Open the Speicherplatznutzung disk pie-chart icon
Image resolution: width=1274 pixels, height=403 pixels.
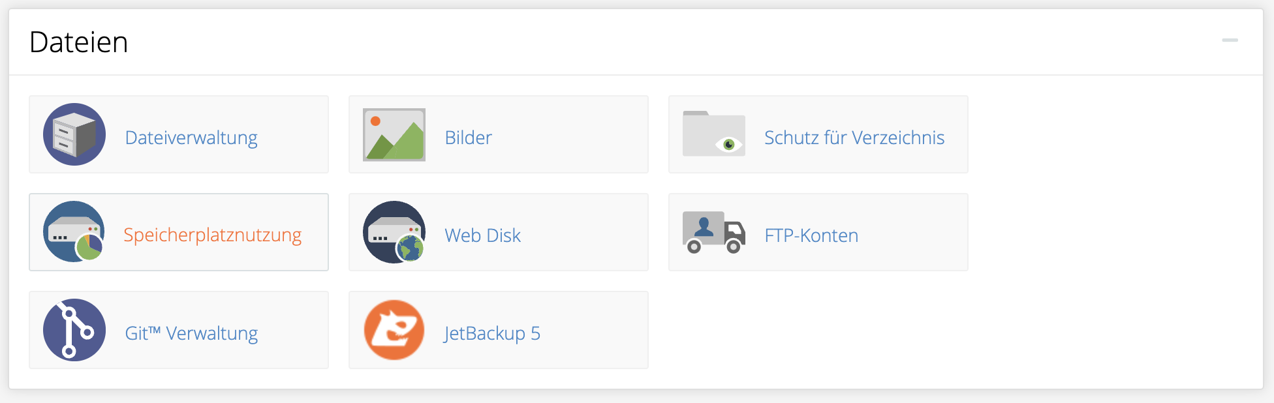[74, 231]
